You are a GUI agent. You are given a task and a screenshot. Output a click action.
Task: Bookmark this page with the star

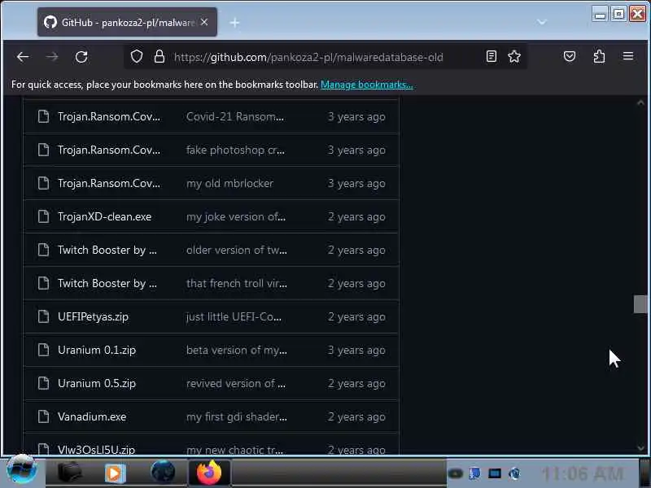514,56
